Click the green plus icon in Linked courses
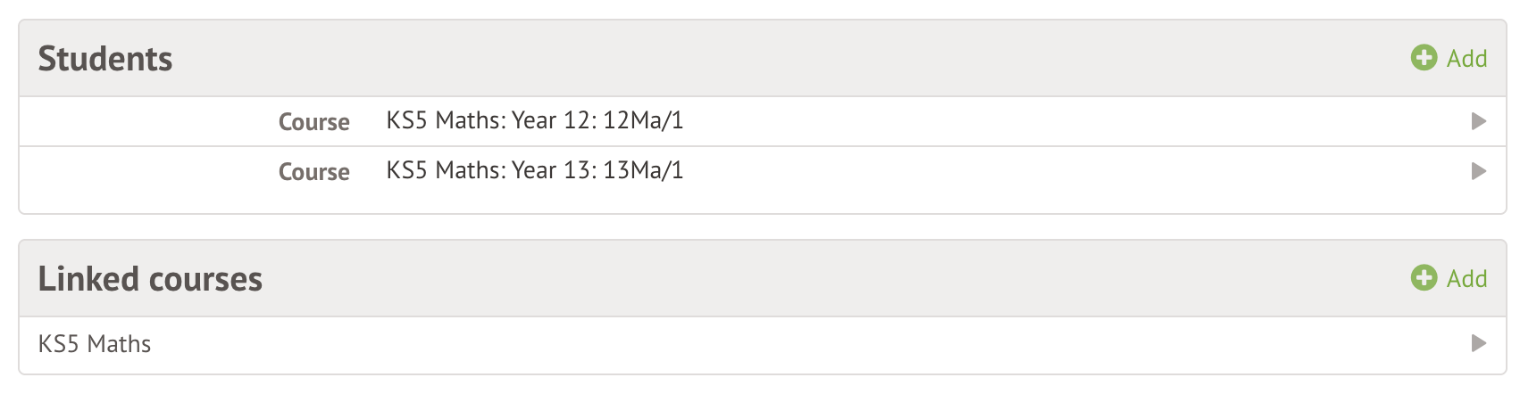The image size is (1520, 394). coord(1424,278)
